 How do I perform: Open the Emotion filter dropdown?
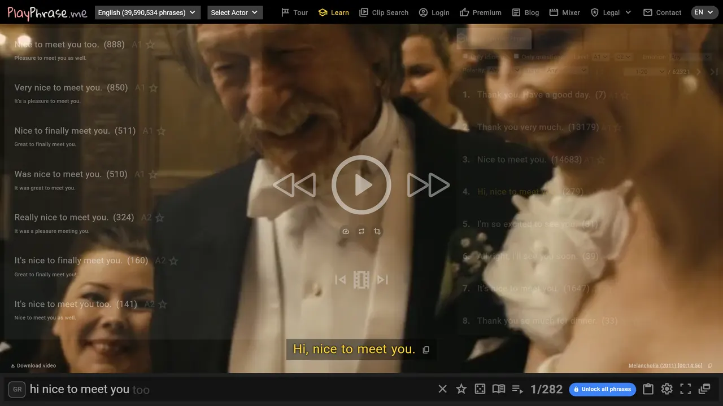tap(690, 57)
